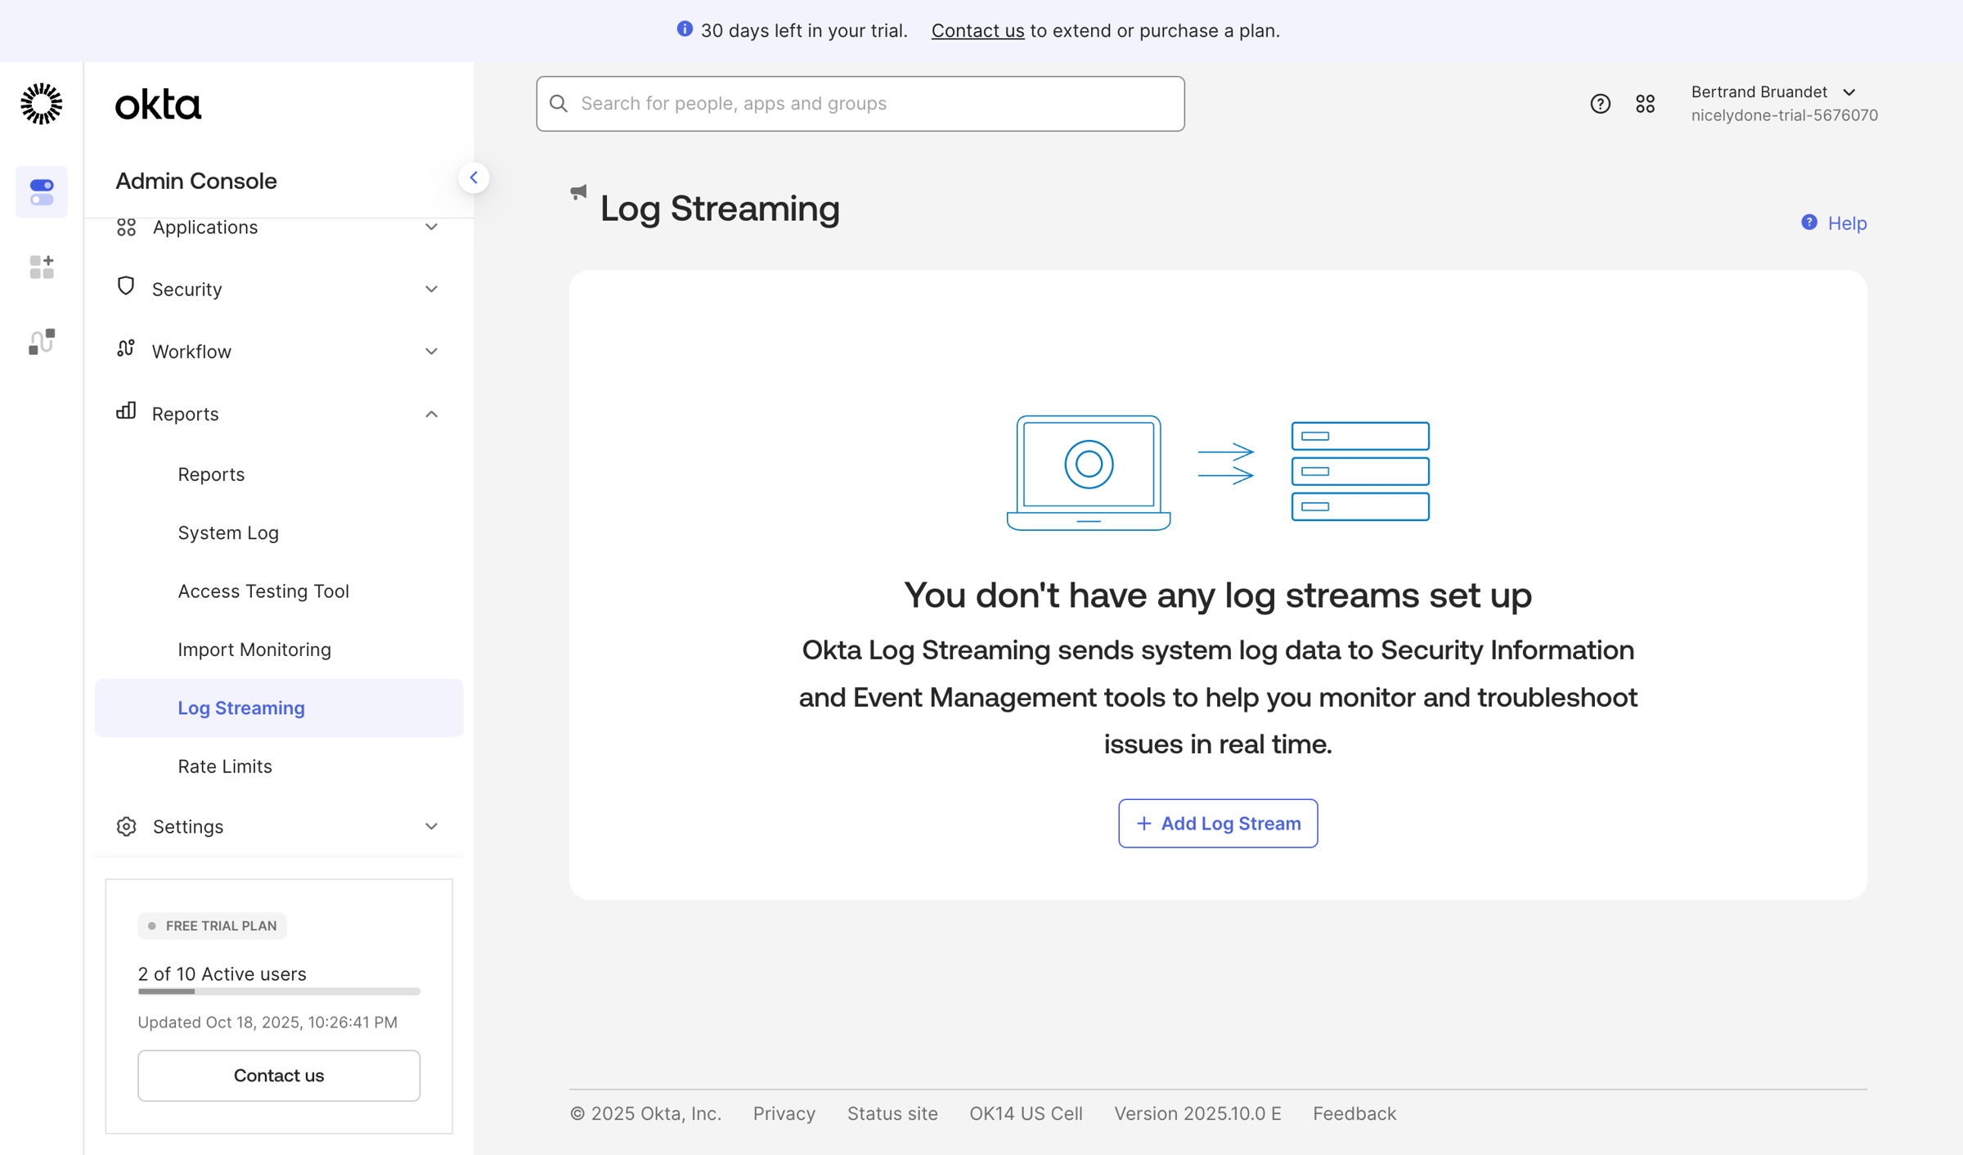Click the Security label in sidebar

[186, 289]
